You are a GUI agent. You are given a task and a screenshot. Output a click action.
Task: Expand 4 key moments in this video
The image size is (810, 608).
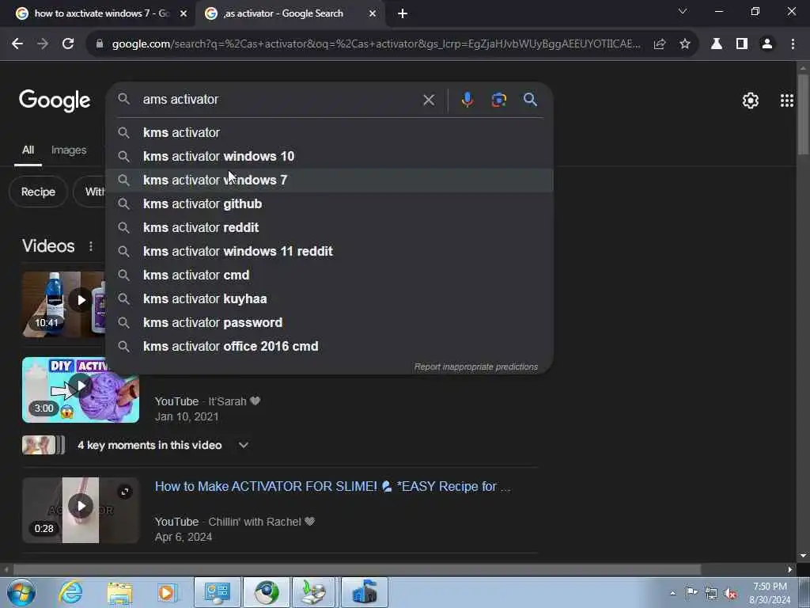click(x=244, y=445)
